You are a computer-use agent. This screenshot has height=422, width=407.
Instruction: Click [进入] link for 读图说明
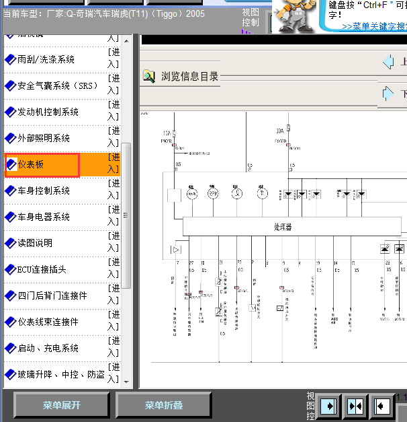pos(114,242)
